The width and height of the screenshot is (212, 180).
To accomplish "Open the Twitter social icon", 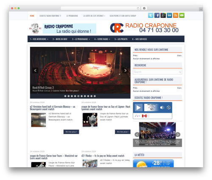I will point(151,15).
